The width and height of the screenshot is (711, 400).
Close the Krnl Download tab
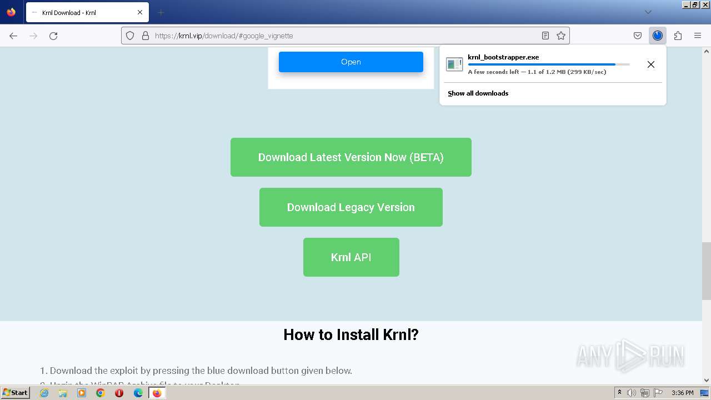click(x=140, y=12)
